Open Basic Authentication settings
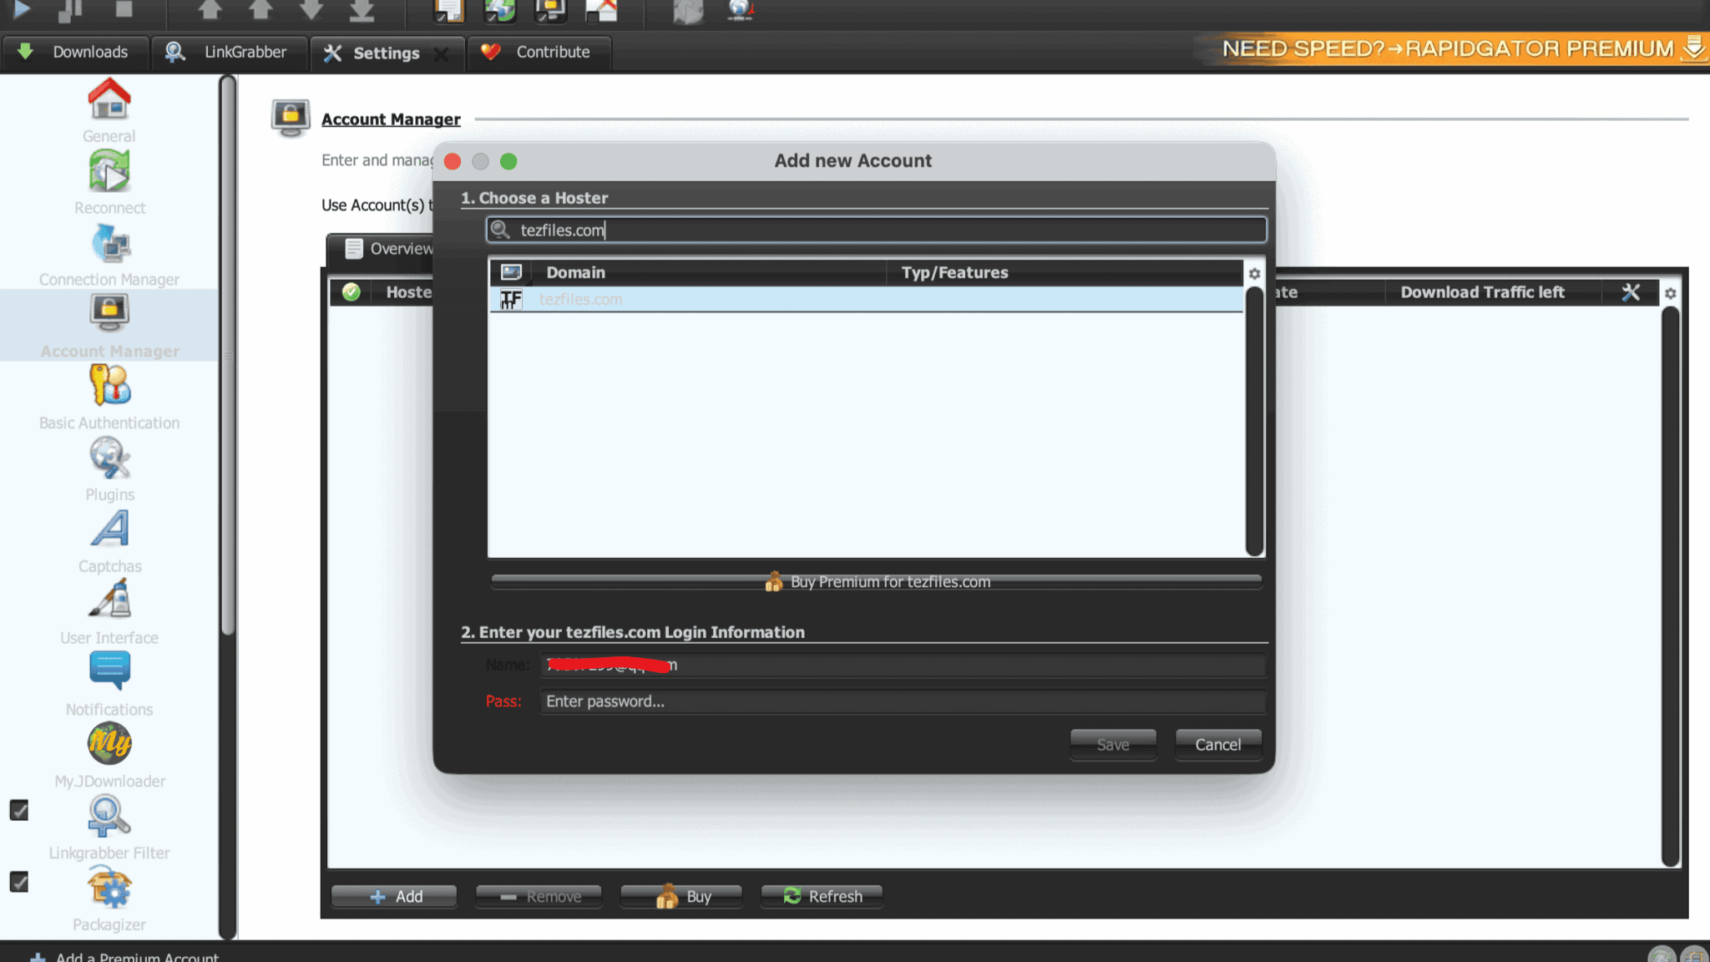Viewport: 1710px width, 962px height. point(109,398)
